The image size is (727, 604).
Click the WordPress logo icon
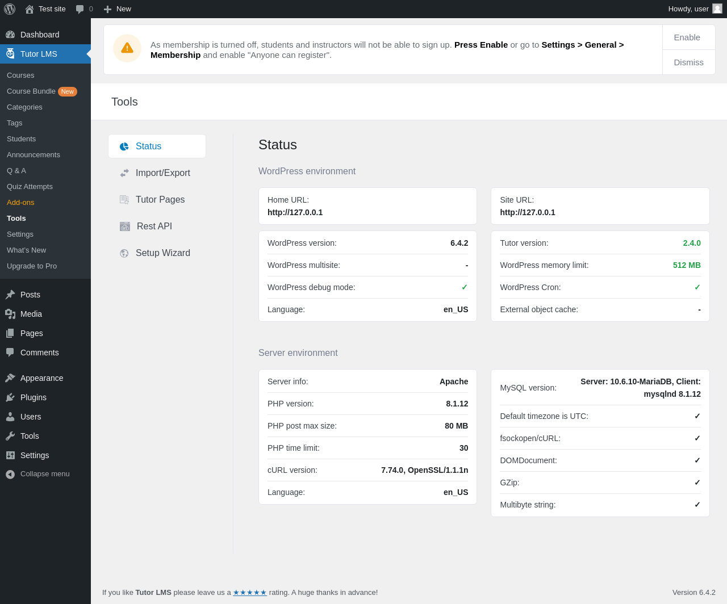(x=10, y=9)
